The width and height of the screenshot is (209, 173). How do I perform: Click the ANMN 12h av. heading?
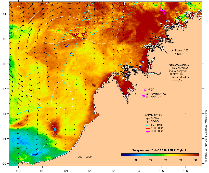[x=154, y=115]
